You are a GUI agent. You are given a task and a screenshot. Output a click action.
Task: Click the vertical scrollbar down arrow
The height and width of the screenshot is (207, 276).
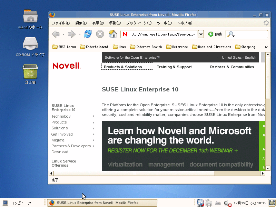[268, 168]
